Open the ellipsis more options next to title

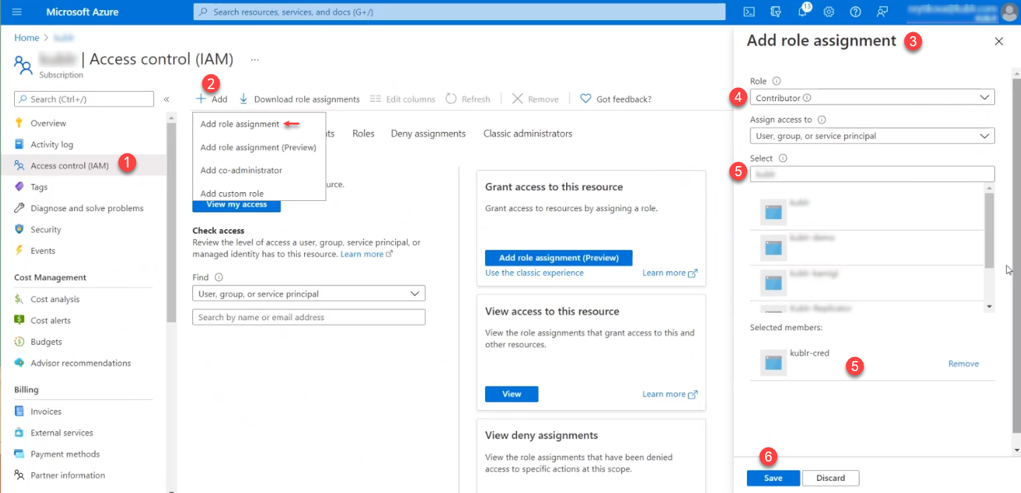click(x=255, y=60)
